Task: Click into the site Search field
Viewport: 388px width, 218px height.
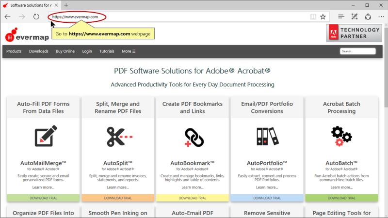Action: click(357, 51)
